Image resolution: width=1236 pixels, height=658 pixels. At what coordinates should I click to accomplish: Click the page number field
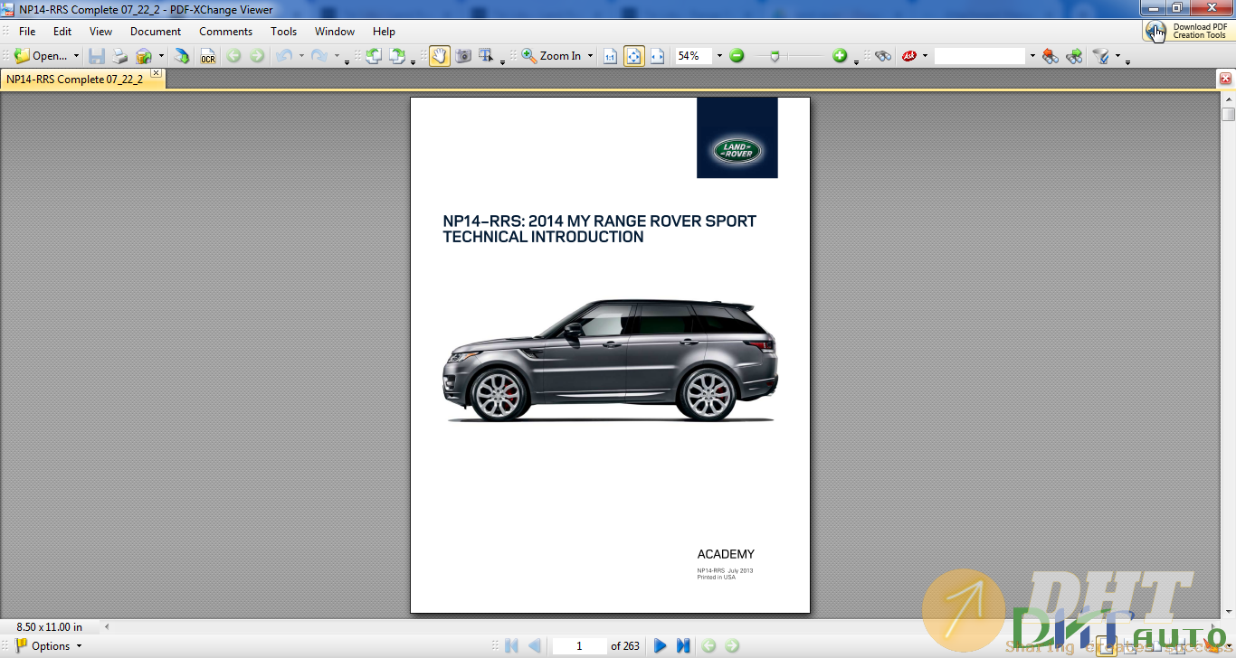tap(579, 645)
